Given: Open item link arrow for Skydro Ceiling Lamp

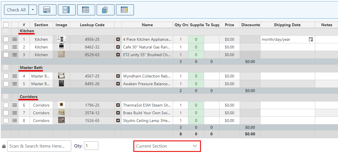Looking at the screenshot, I should click(x=118, y=121).
